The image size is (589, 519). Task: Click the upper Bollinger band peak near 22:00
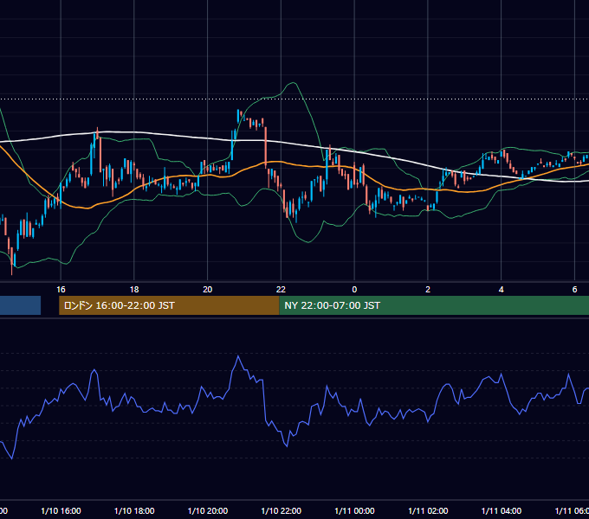[x=292, y=83]
